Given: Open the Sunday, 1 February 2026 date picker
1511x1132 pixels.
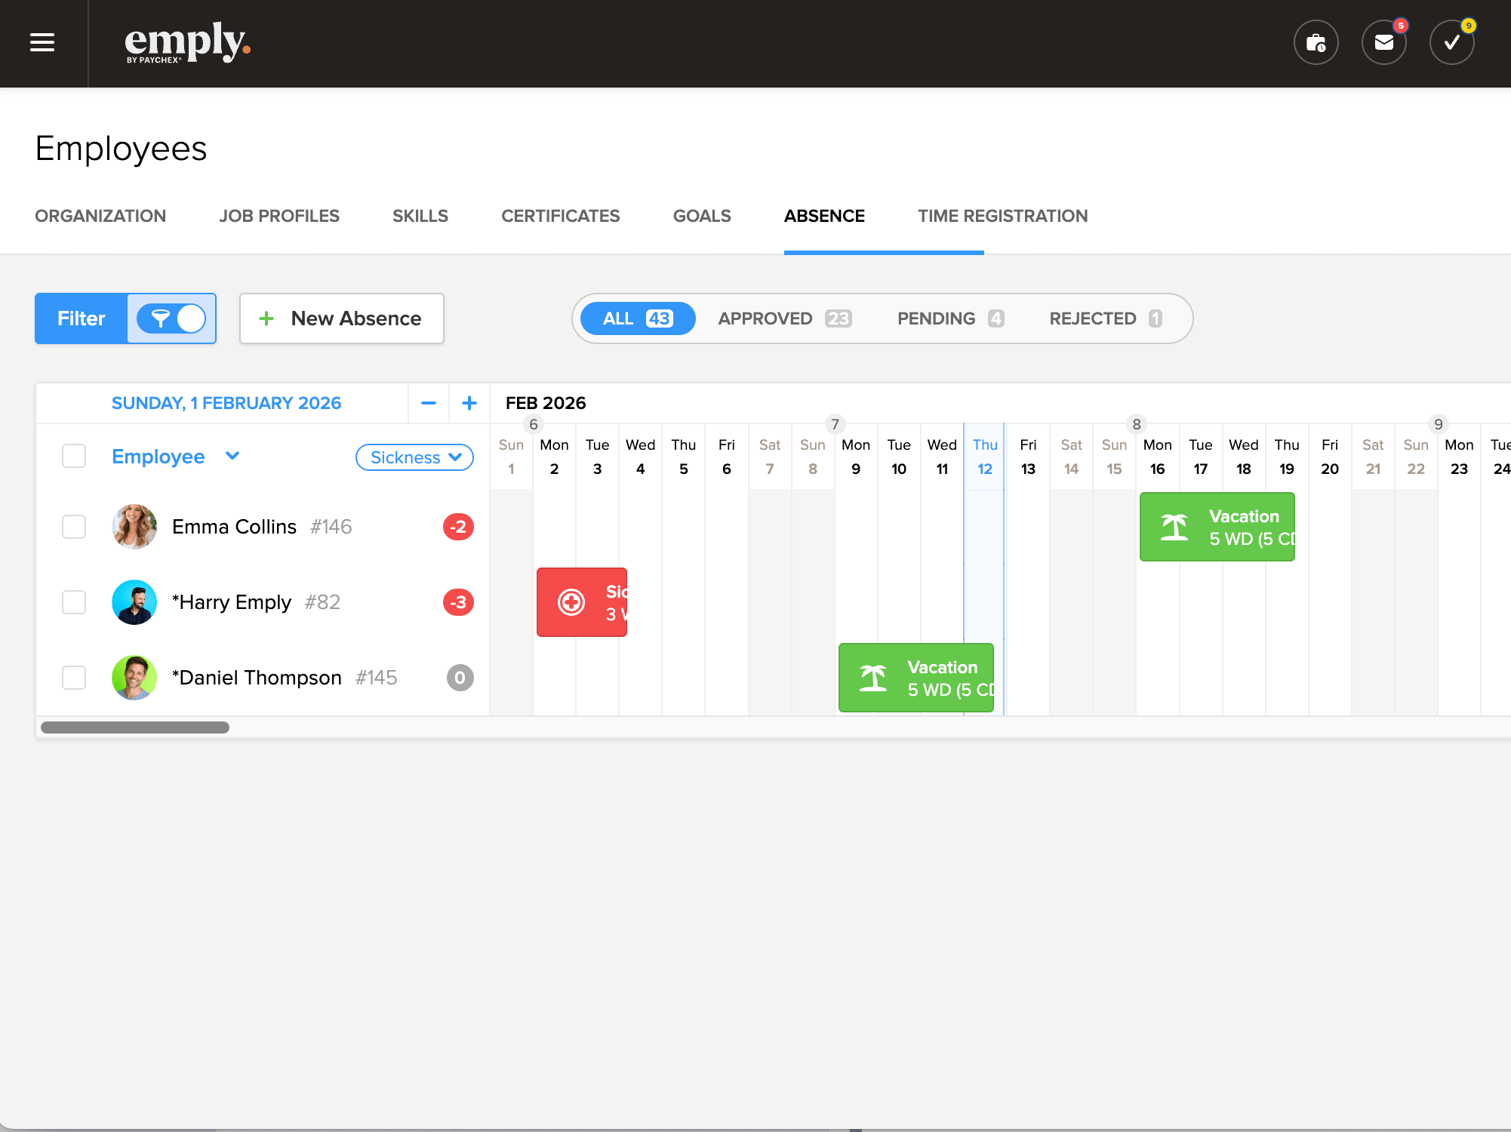Looking at the screenshot, I should click(x=226, y=403).
